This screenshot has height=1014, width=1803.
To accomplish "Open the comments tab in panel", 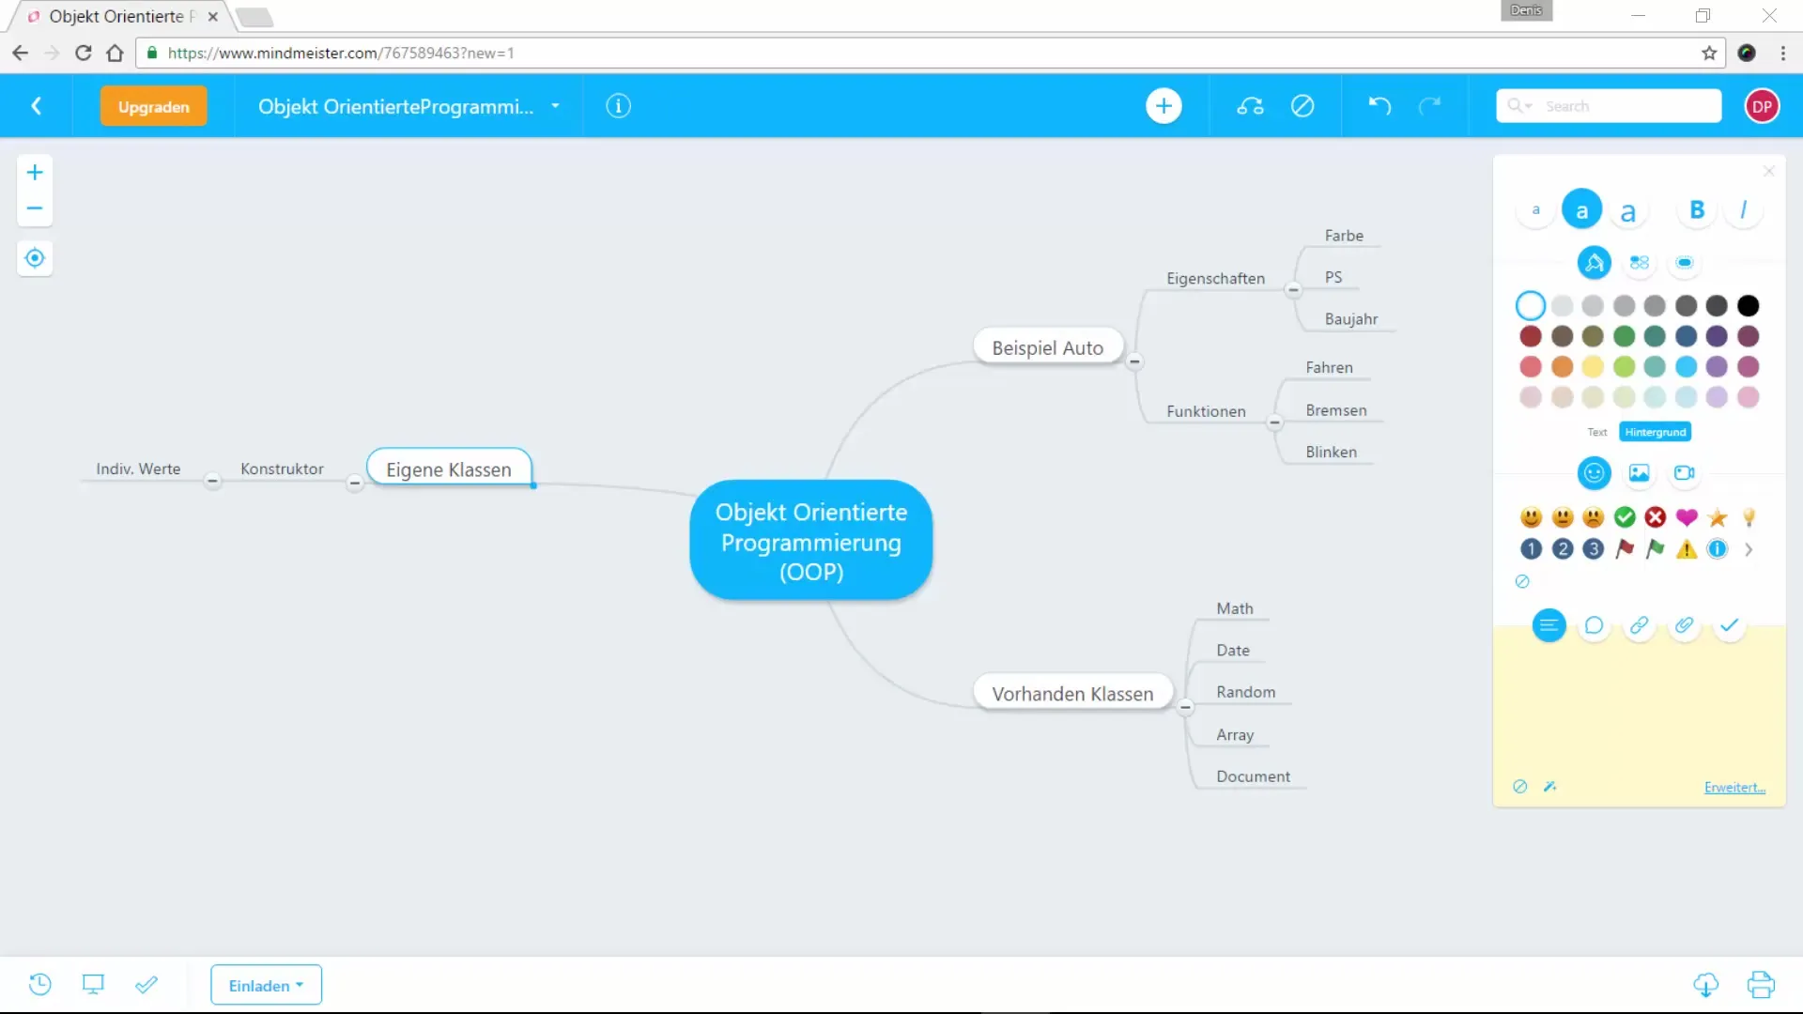I will coord(1594,625).
